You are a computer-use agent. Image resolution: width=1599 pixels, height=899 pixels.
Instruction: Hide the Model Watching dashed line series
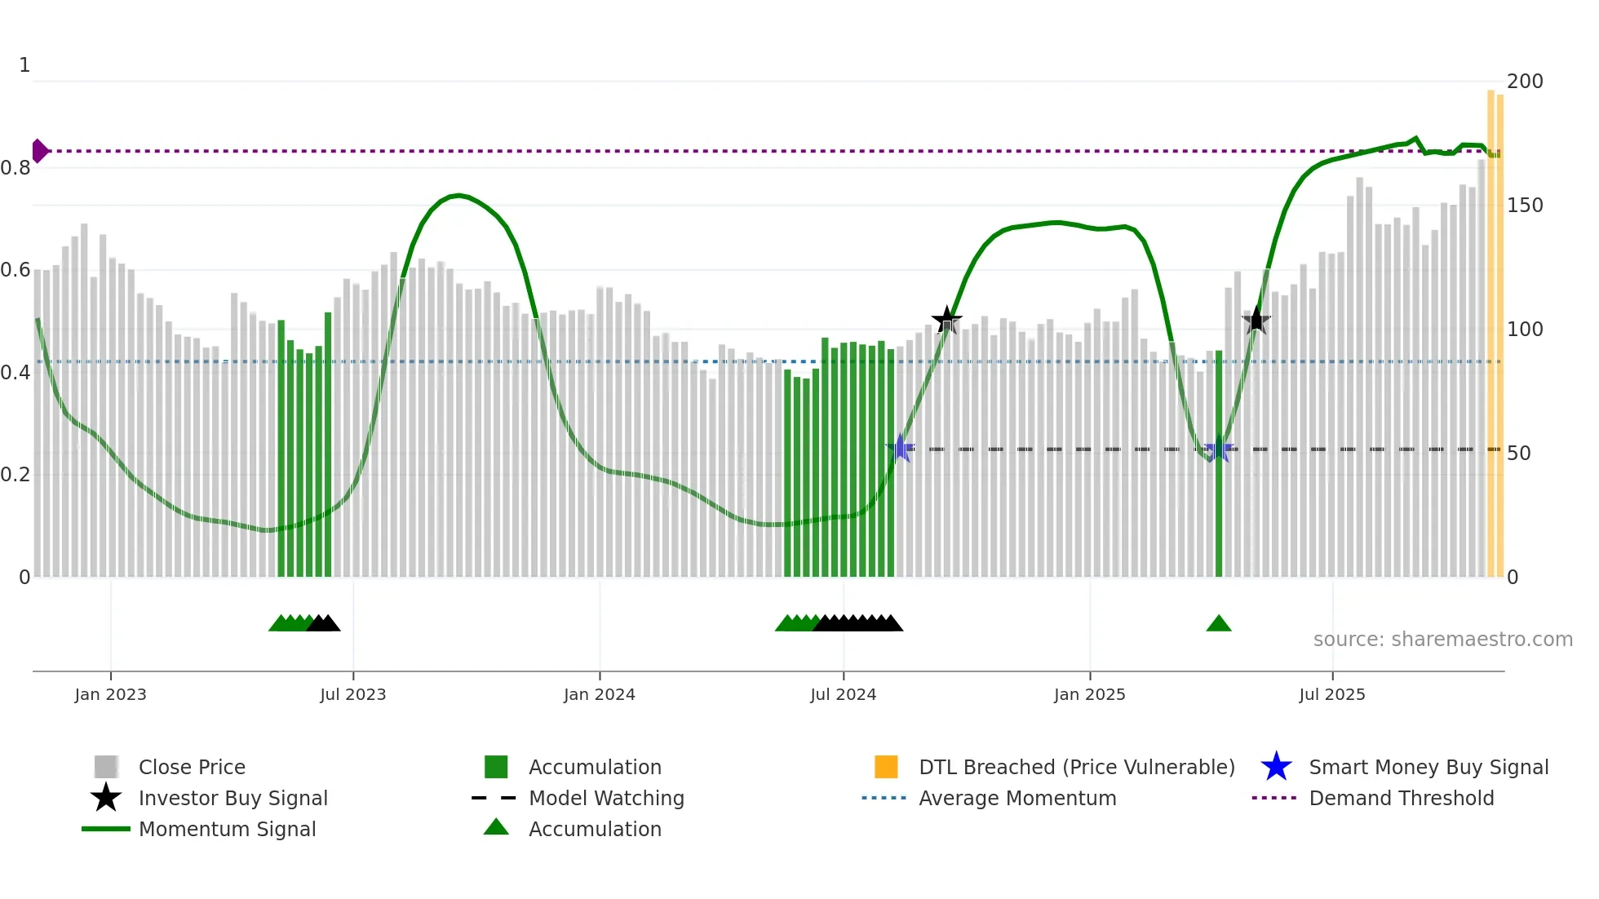tap(606, 798)
